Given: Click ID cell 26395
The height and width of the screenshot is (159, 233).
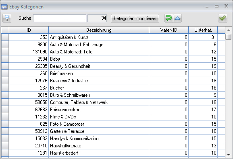Looking at the screenshot, I should click(29, 66).
